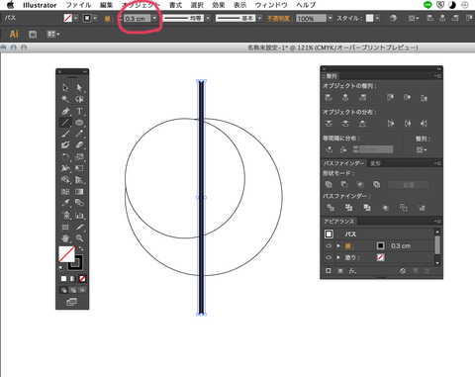Select the Selection (black arrow) tool
Screen dimensions: 475x377
[65, 87]
